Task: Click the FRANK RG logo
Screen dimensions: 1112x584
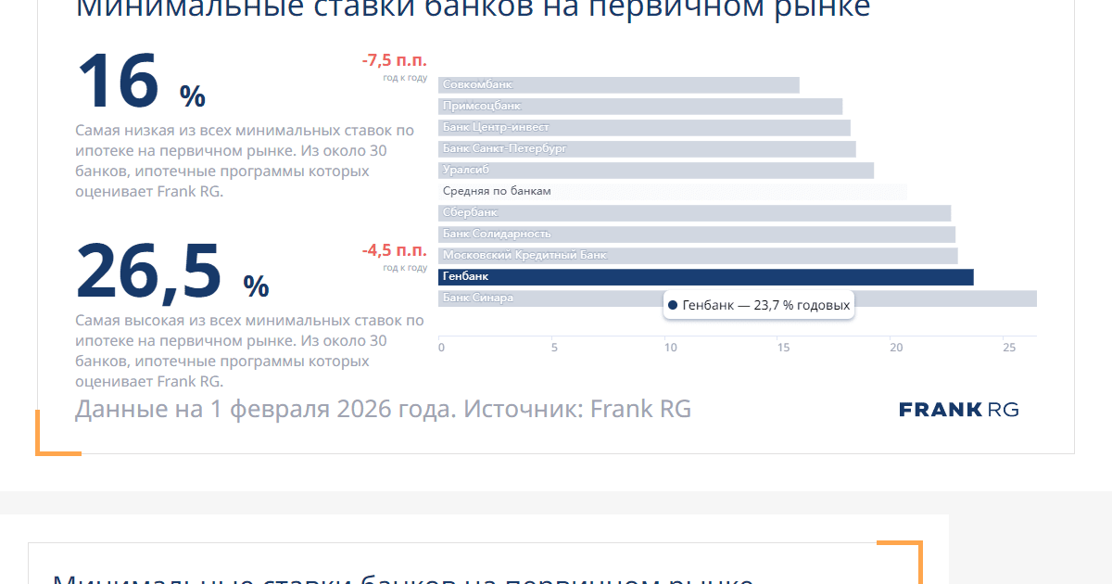Action: click(958, 410)
